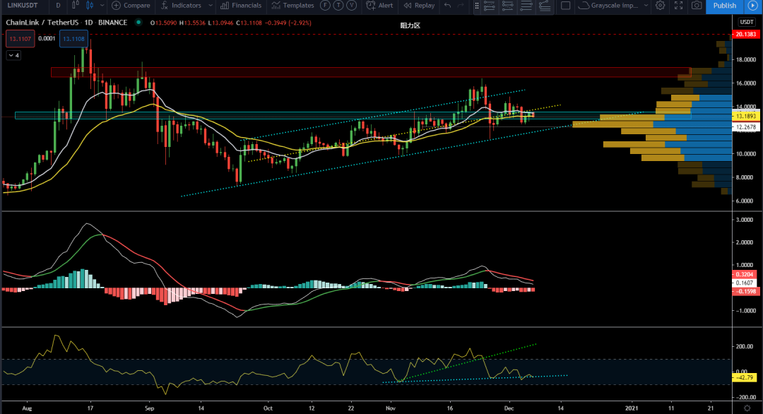763x414 pixels.
Task: Toggle the F quick-access circle button
Action: click(326, 6)
